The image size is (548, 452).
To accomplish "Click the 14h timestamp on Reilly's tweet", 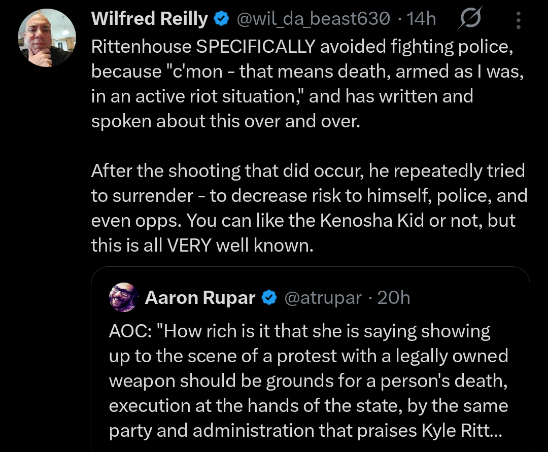I will point(421,19).
